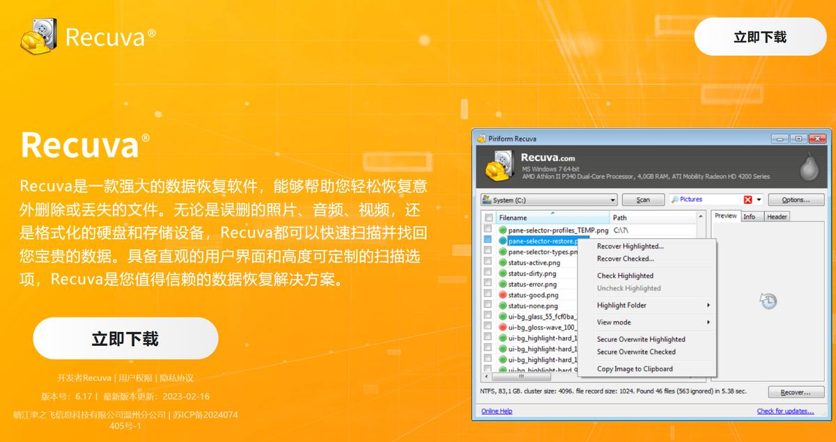
Task: Click the red status dot beside status-good.png
Action: [x=504, y=294]
